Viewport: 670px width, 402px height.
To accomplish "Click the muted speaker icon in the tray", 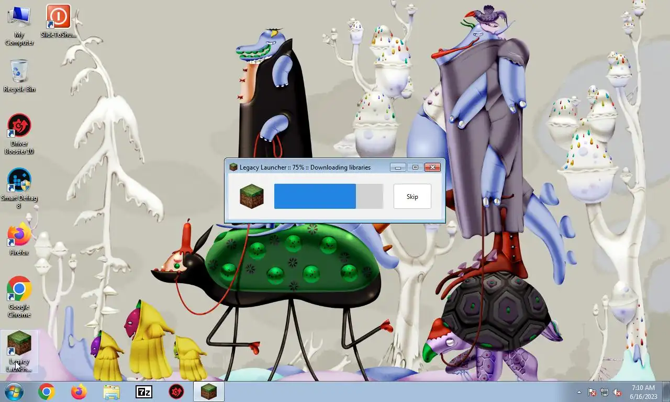I will (617, 392).
